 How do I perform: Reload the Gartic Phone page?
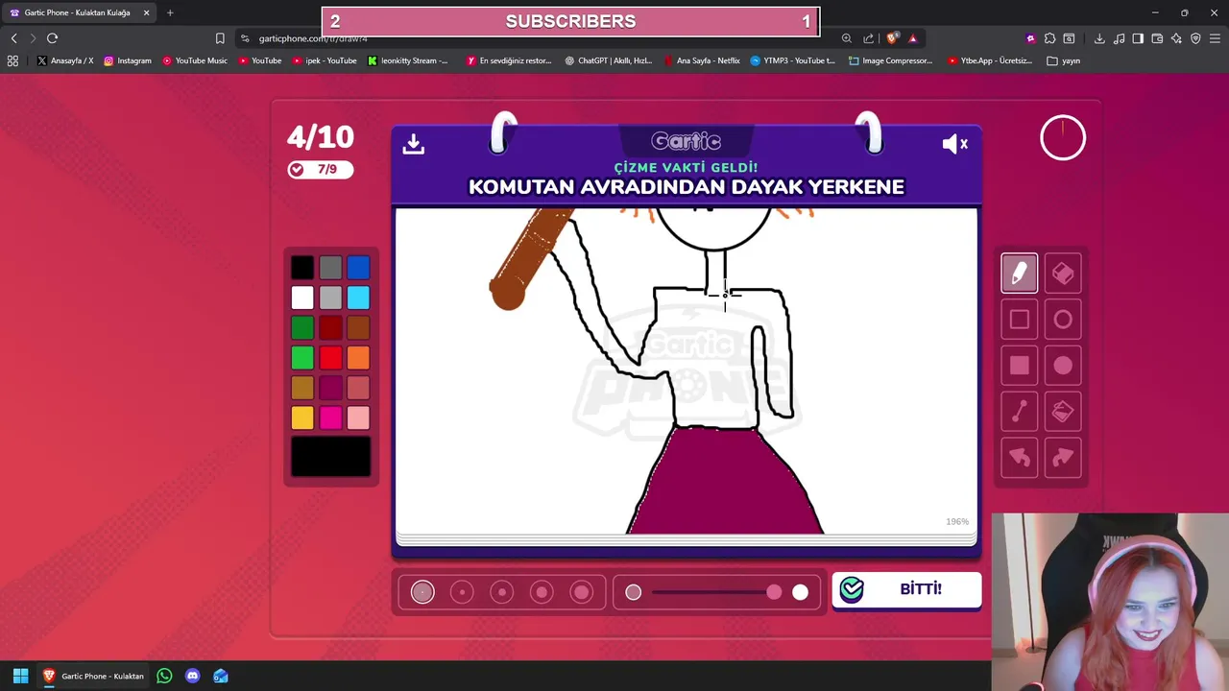point(52,38)
